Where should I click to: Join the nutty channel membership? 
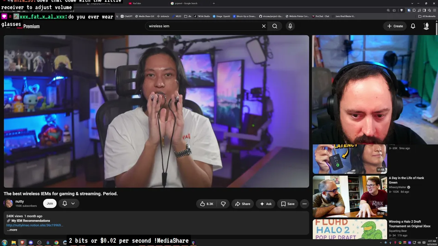click(x=50, y=204)
